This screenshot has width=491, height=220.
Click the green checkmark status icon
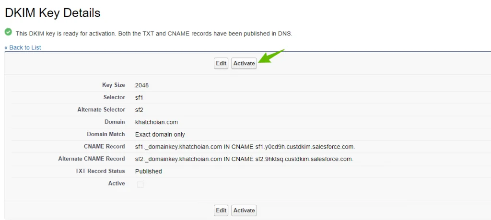(x=9, y=32)
